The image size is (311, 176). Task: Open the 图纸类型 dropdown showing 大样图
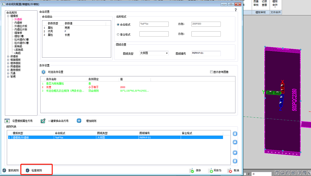(154, 53)
